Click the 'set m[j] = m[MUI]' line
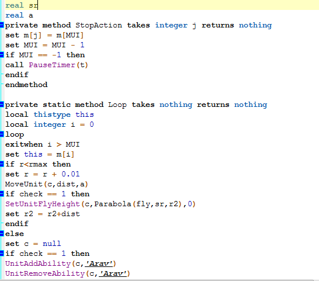This screenshot has width=319, height=281. coord(44,35)
